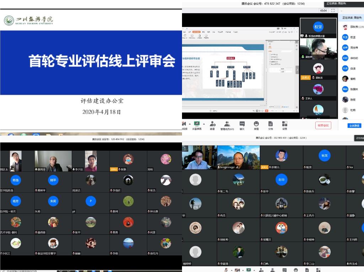Click the blue 陈逸 avatar circle
This screenshot has width=364, height=272.
(x=16, y=180)
